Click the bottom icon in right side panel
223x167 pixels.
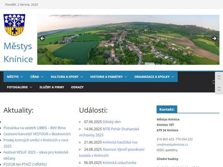point(219,89)
